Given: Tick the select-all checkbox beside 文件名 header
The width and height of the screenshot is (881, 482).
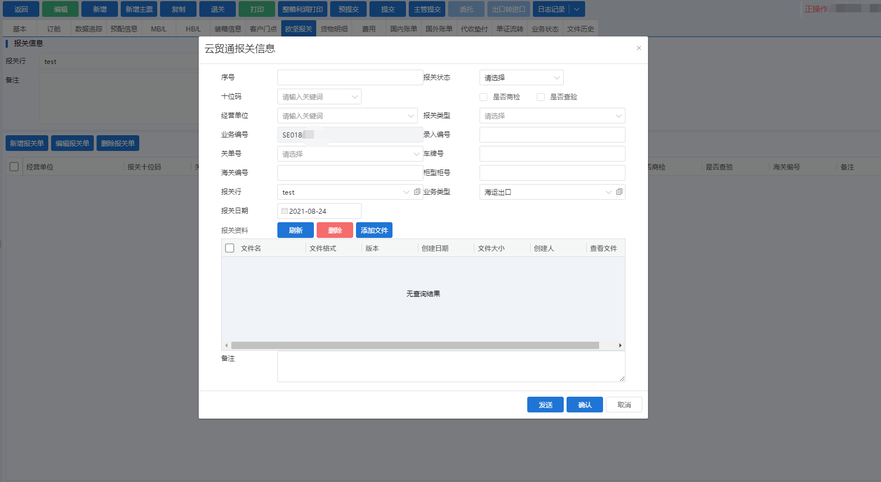Looking at the screenshot, I should pos(230,248).
